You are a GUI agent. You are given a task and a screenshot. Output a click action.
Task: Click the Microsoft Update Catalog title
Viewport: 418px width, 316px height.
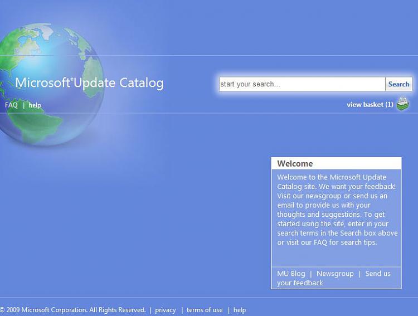point(89,82)
